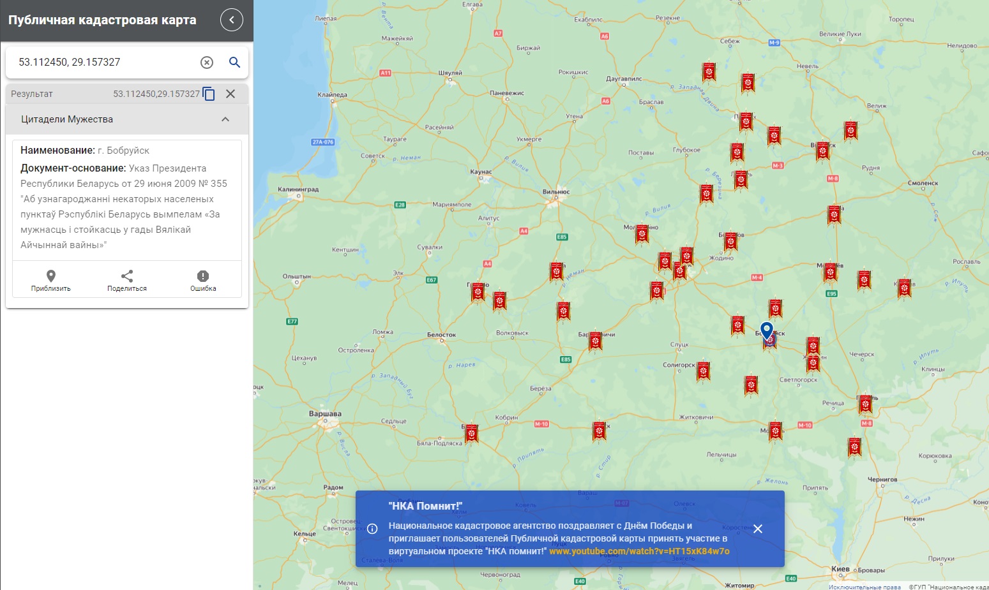Select the flag marker covering the Лепель label
The height and width of the screenshot is (590, 989).
(x=741, y=180)
